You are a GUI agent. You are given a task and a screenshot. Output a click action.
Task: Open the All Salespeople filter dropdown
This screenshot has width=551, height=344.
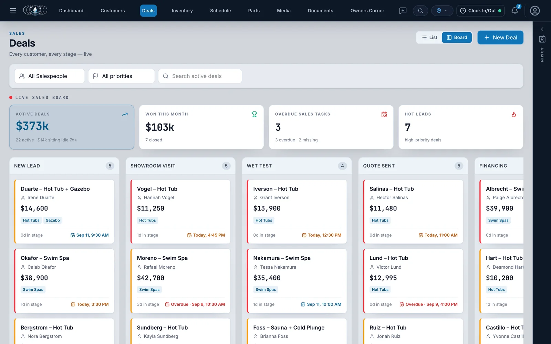(50, 76)
